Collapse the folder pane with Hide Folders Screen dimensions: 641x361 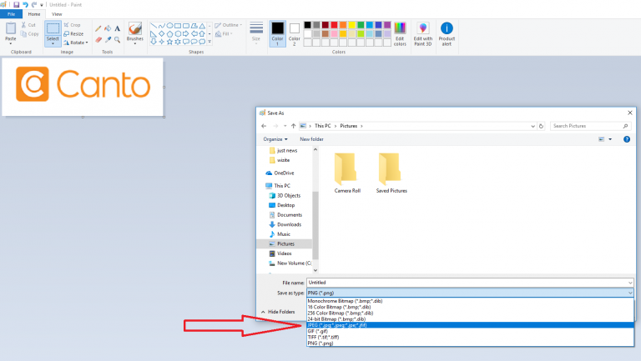tap(280, 311)
